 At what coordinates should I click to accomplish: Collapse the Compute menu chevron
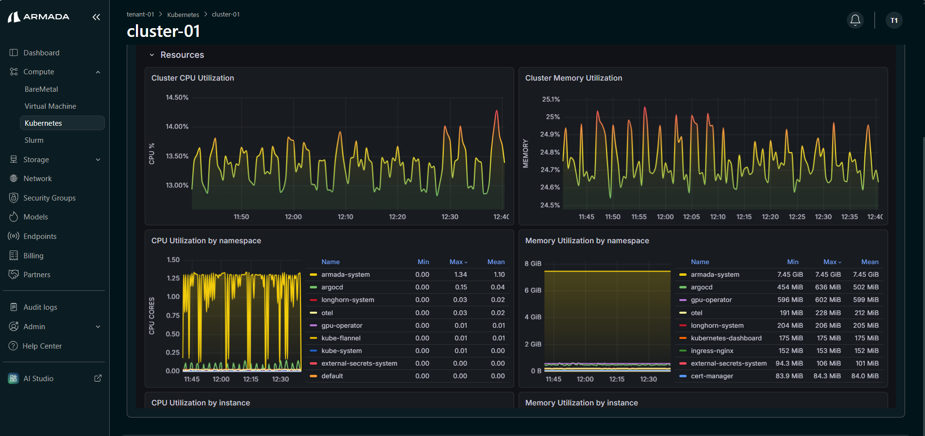pos(98,72)
